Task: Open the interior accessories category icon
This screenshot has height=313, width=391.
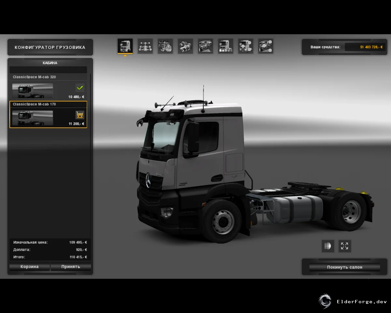Action: (x=266, y=46)
